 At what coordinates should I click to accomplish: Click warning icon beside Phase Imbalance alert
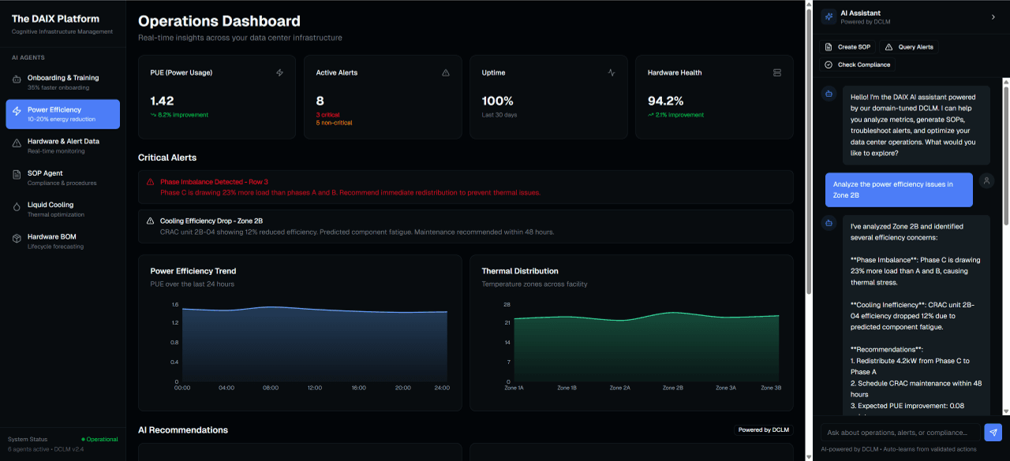150,182
